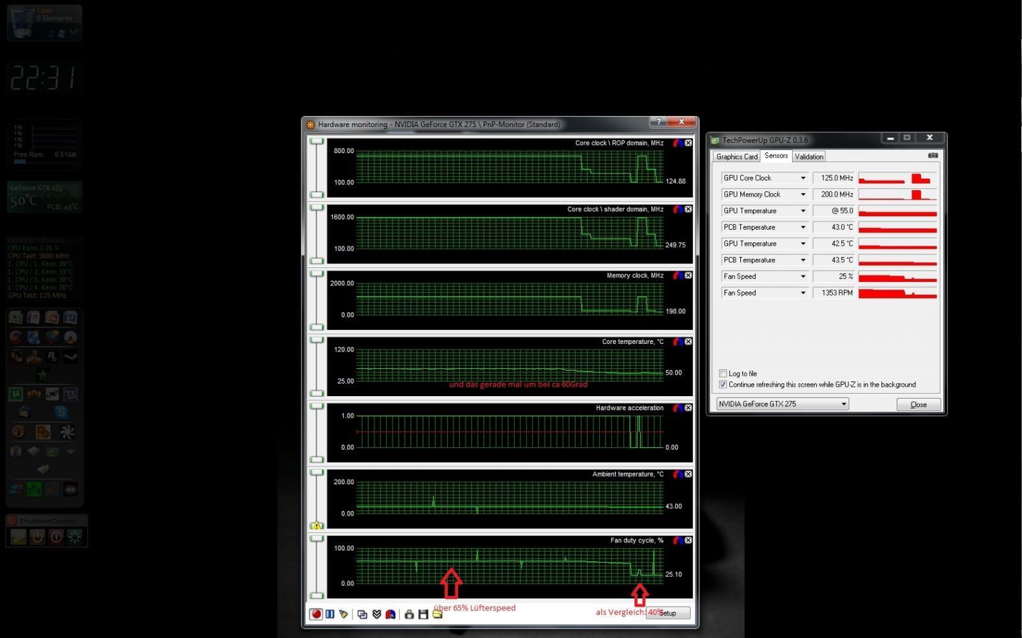Click the overlapping windows icon in monitoring toolbar
Image resolution: width=1022 pixels, height=638 pixels.
362,614
